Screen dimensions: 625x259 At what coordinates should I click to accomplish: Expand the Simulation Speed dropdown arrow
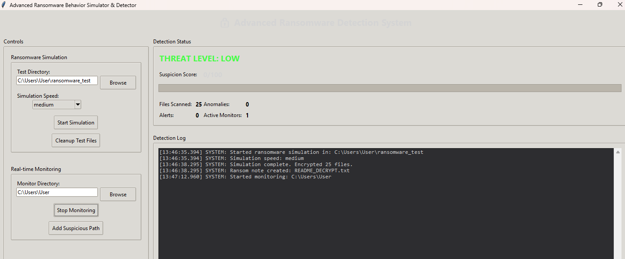[x=78, y=104]
